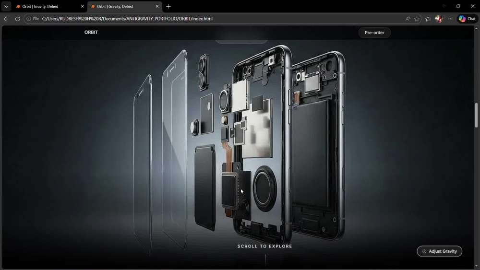The width and height of the screenshot is (480, 270).
Task: Close the second Orbit | Gravity, Defied tab
Action: [157, 6]
